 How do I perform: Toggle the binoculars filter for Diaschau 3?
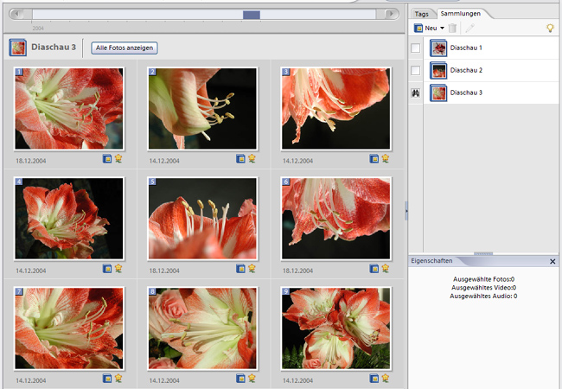click(416, 92)
